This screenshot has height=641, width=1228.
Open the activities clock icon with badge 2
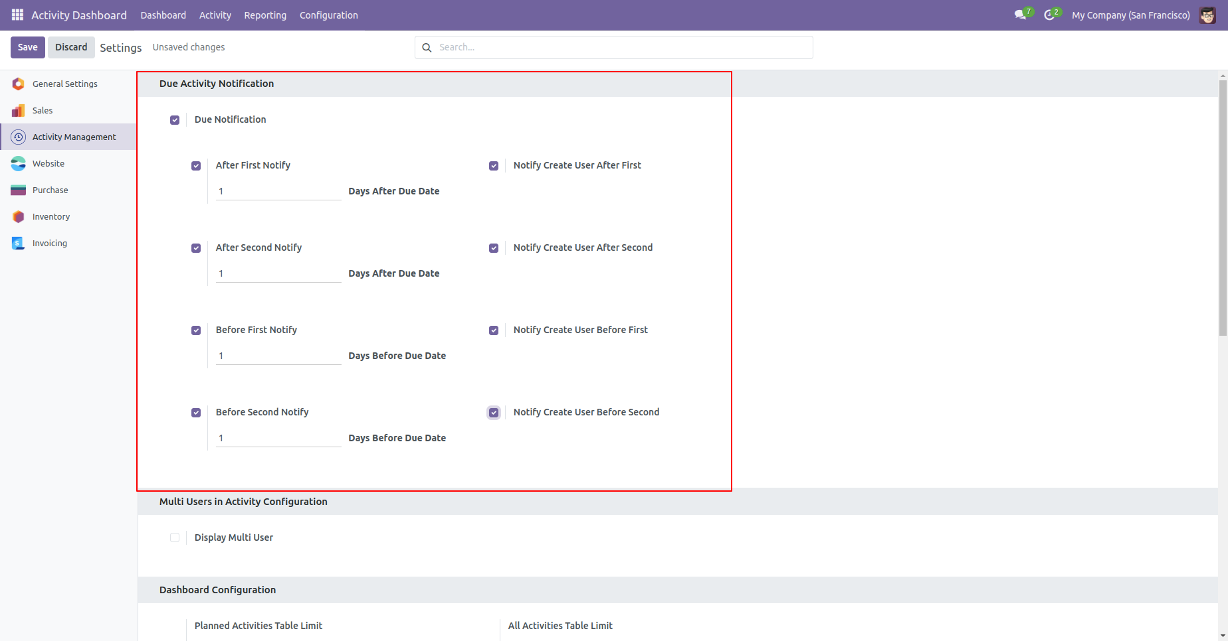[x=1050, y=15]
